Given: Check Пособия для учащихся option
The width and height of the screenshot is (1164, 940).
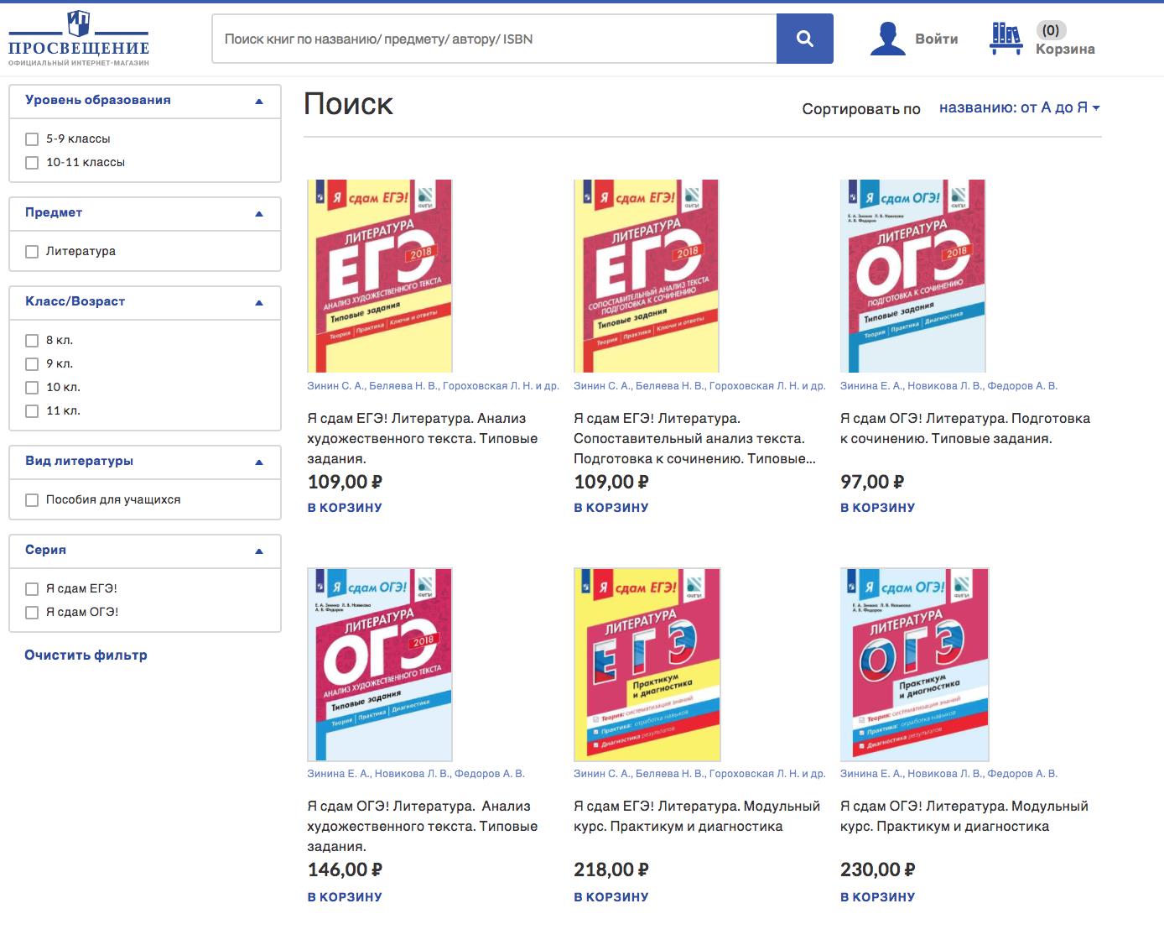Looking at the screenshot, I should tap(32, 500).
